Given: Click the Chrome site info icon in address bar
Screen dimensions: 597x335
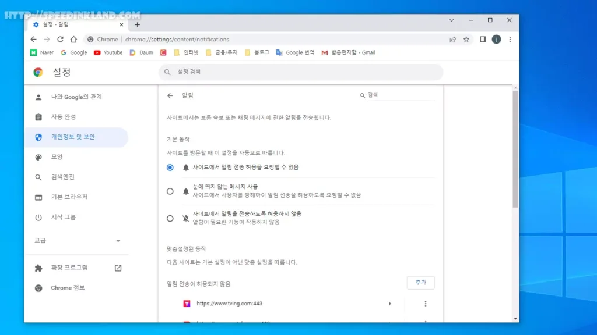Looking at the screenshot, I should pos(90,40).
